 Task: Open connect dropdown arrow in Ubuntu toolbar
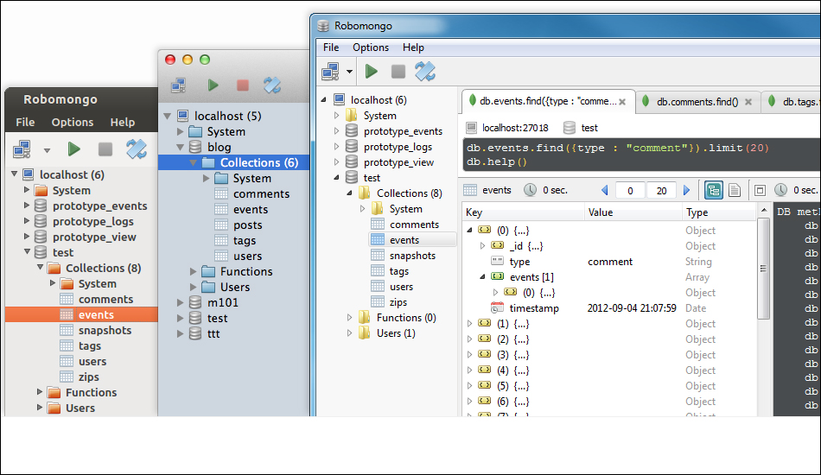pyautogui.click(x=47, y=150)
